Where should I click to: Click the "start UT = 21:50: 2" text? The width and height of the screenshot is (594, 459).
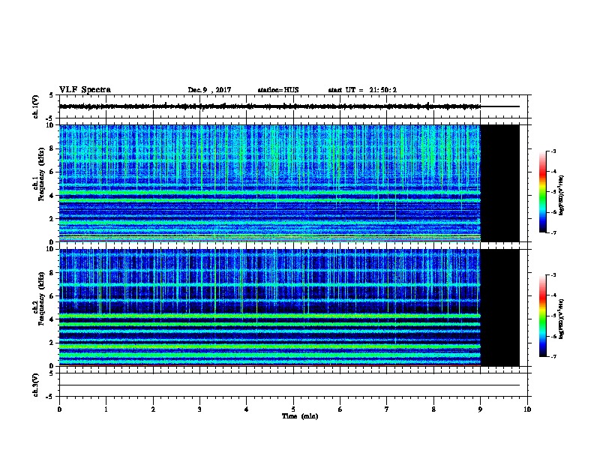[362, 90]
